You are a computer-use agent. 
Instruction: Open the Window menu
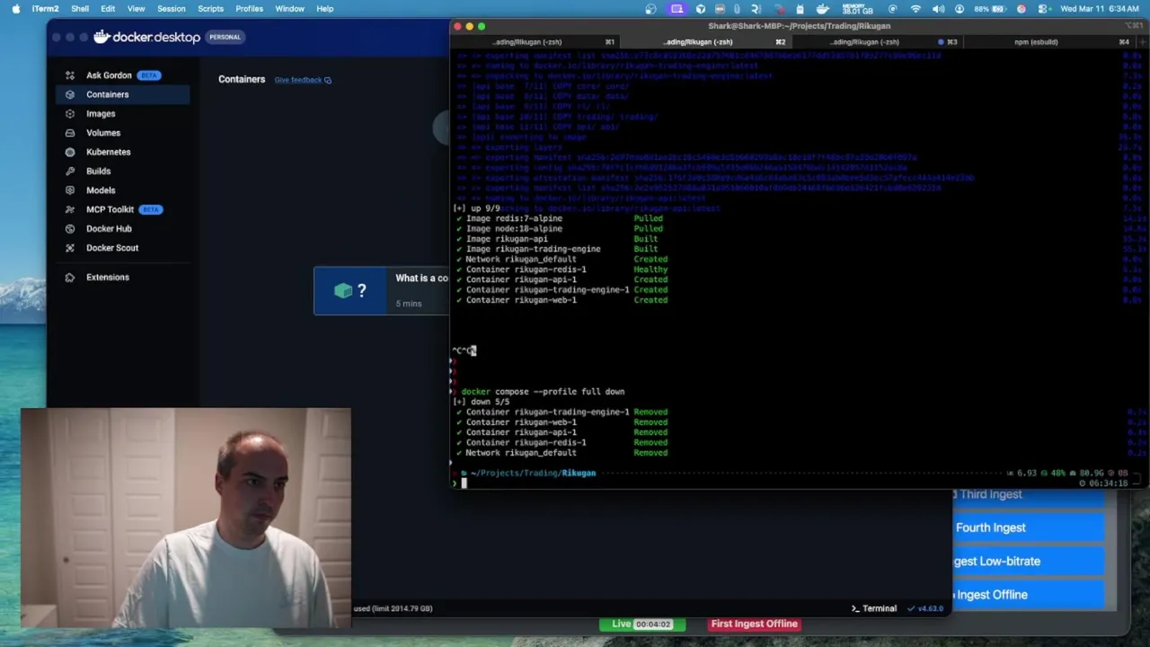pyautogui.click(x=289, y=9)
